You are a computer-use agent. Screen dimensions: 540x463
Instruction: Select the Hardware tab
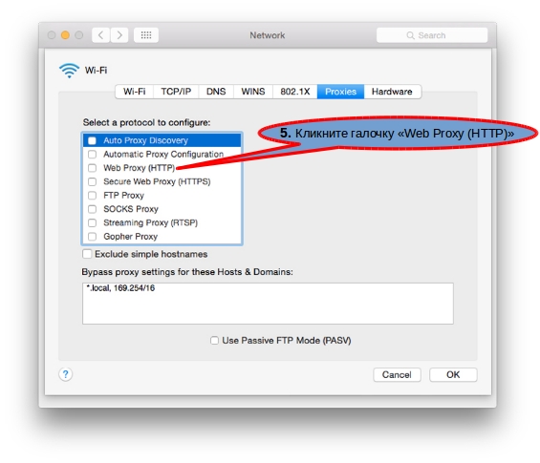click(392, 92)
